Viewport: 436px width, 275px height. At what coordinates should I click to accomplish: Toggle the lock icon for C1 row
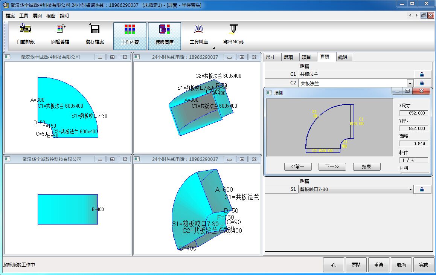[422, 74]
